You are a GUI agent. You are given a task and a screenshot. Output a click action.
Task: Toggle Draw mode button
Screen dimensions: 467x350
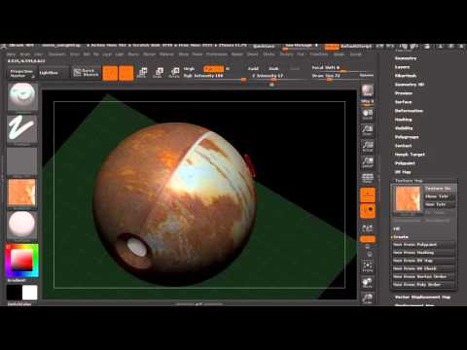click(126, 73)
